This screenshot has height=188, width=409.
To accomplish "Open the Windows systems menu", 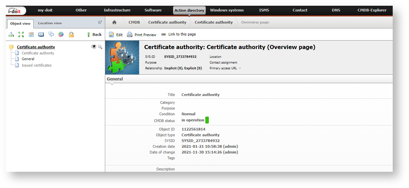I will (227, 10).
